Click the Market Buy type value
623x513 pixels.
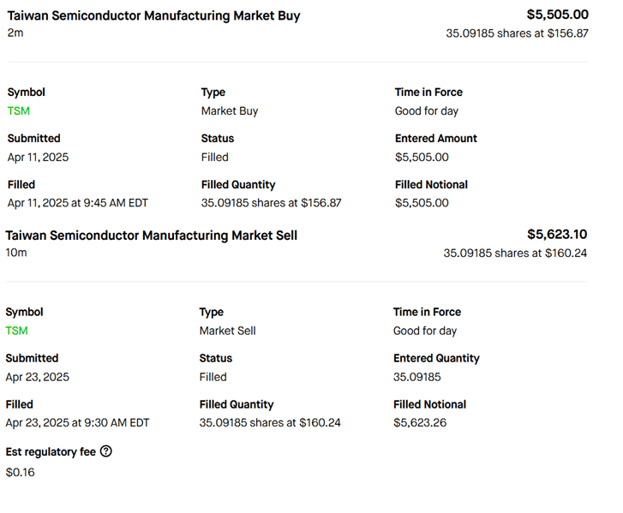230,111
